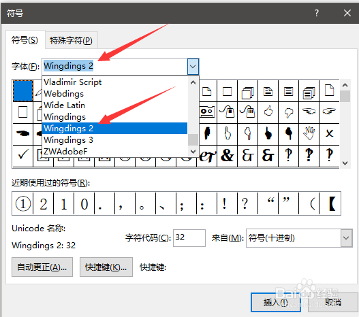Choose ZWAdobeF from font list

(114, 151)
